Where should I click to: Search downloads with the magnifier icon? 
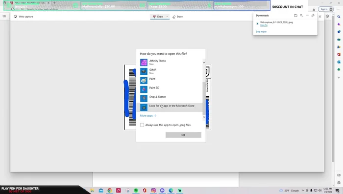[301, 16]
